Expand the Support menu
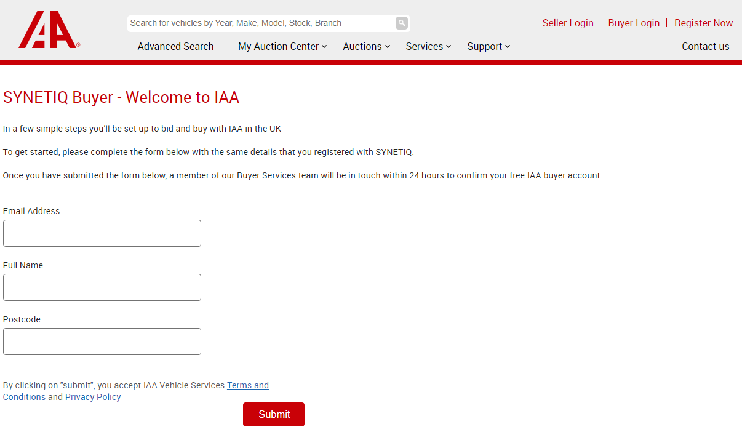 pos(485,46)
